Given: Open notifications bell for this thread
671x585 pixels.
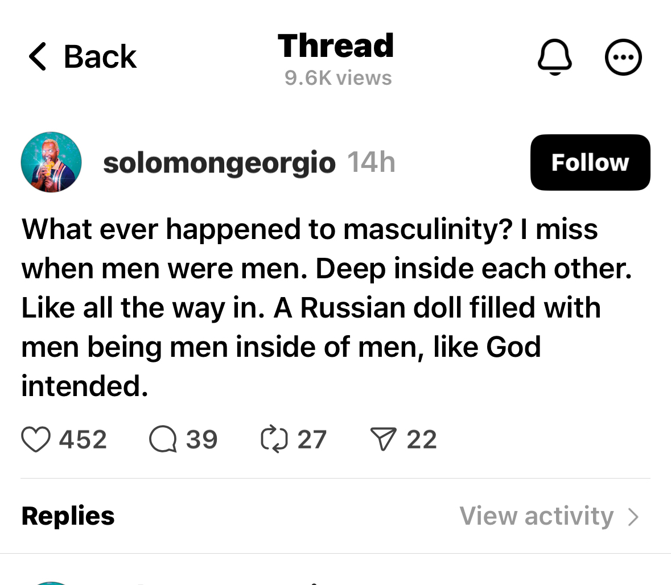Looking at the screenshot, I should coord(554,57).
